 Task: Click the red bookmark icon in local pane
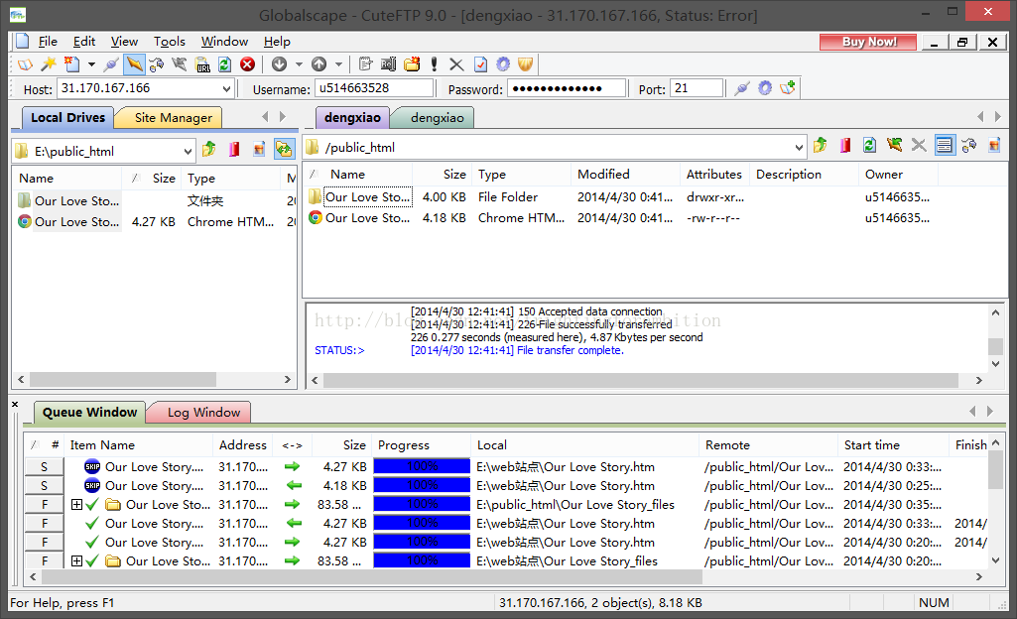(234, 150)
